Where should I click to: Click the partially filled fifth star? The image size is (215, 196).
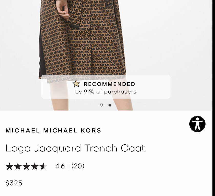43,166
